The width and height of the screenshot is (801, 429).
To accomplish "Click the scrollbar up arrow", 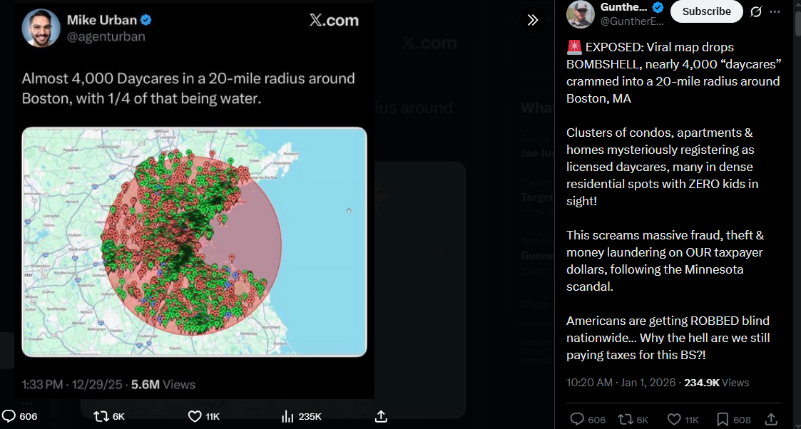I will click(797, 4).
